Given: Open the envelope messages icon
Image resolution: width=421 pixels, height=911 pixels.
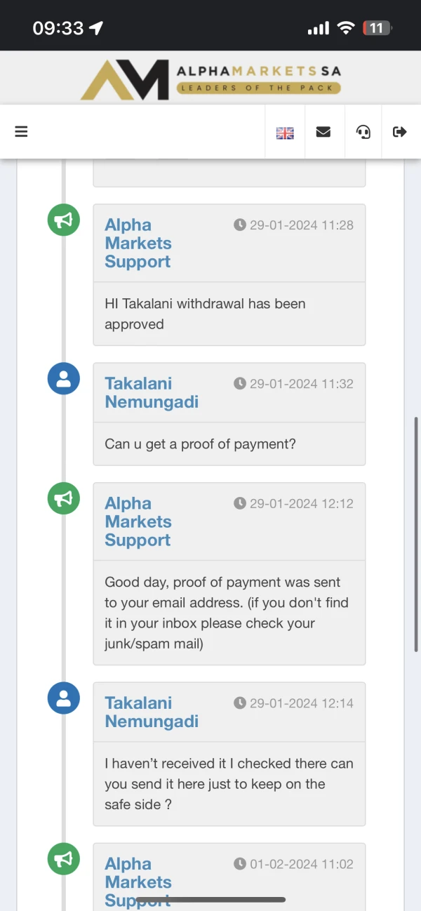Looking at the screenshot, I should pos(323,131).
